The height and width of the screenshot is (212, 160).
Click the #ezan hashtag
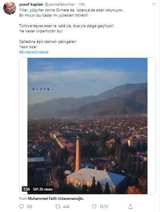tap(30, 15)
